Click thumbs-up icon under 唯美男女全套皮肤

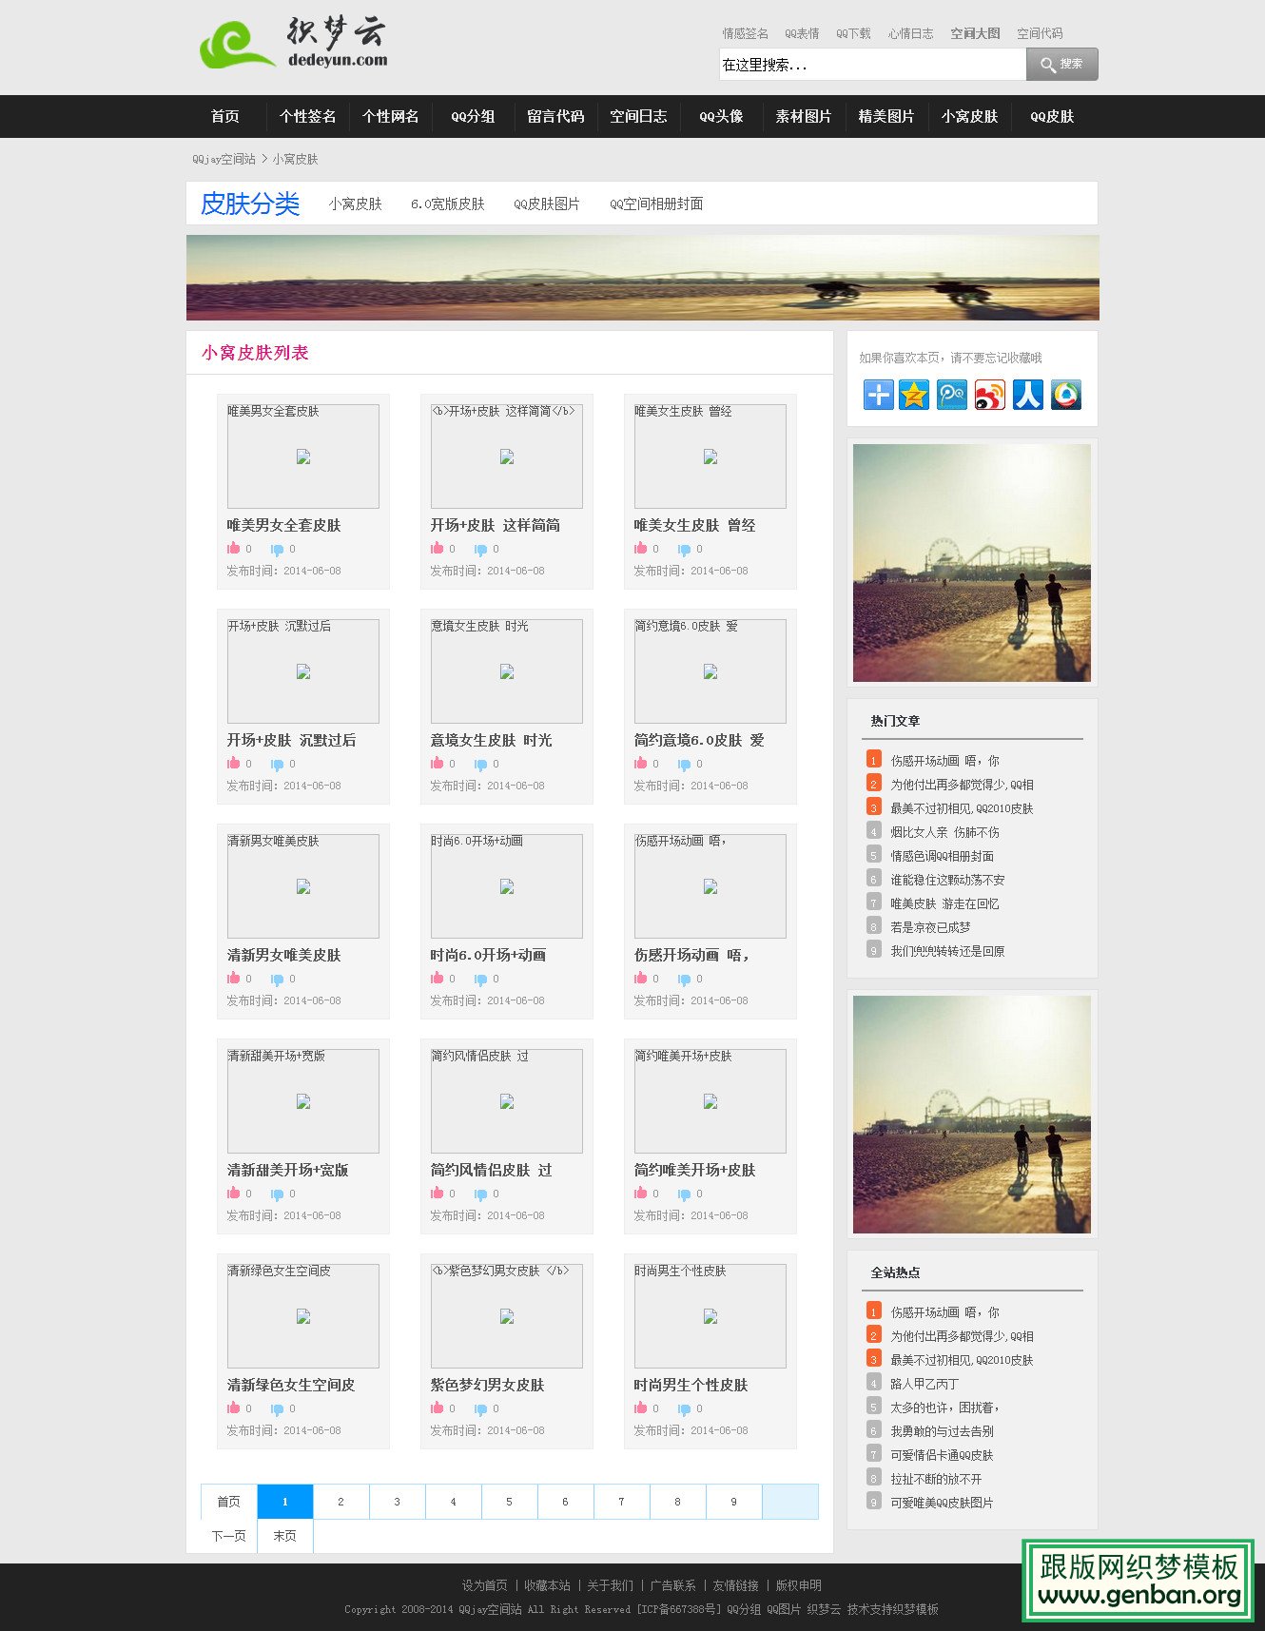(x=233, y=548)
